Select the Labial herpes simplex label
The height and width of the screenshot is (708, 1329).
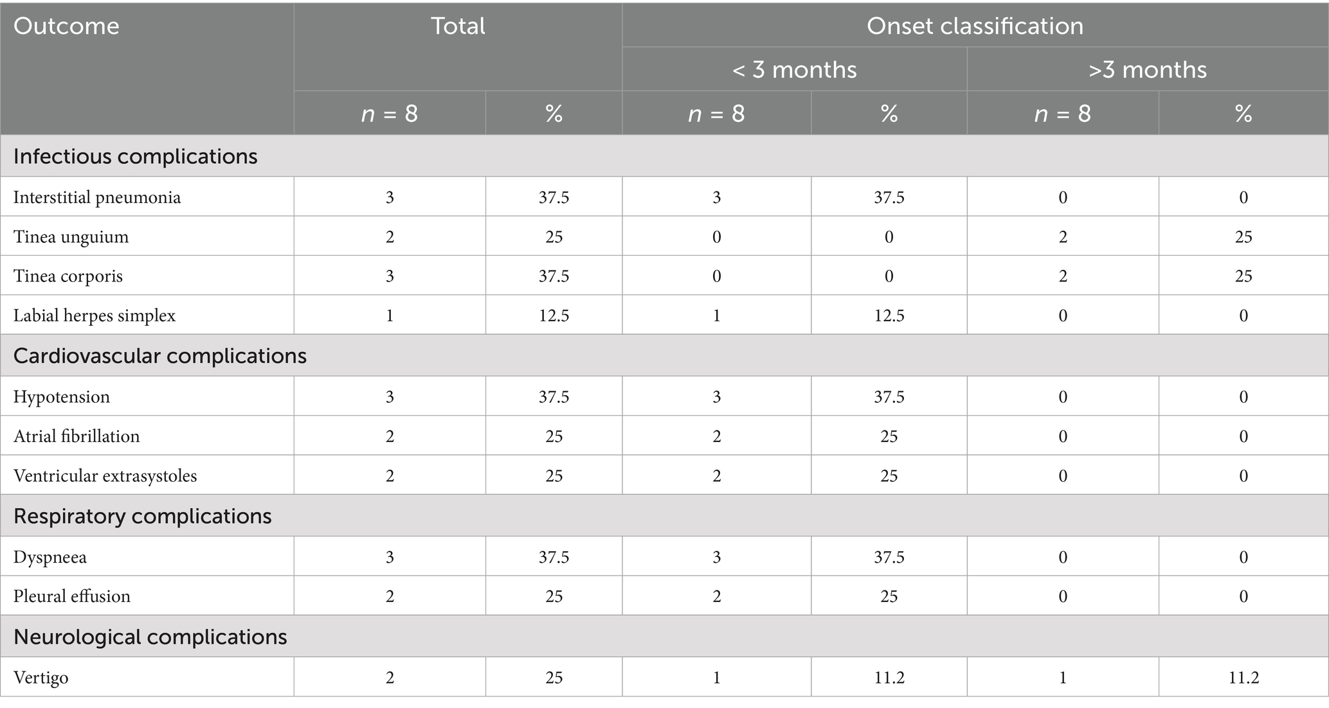[x=95, y=315]
